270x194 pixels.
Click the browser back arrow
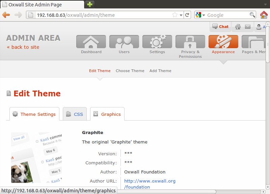tap(6, 15)
